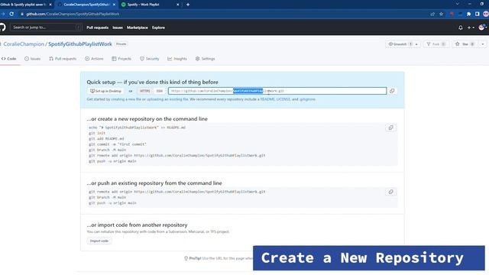Go to the GitHub home logo
This screenshot has height=275, width=489.
2,27
